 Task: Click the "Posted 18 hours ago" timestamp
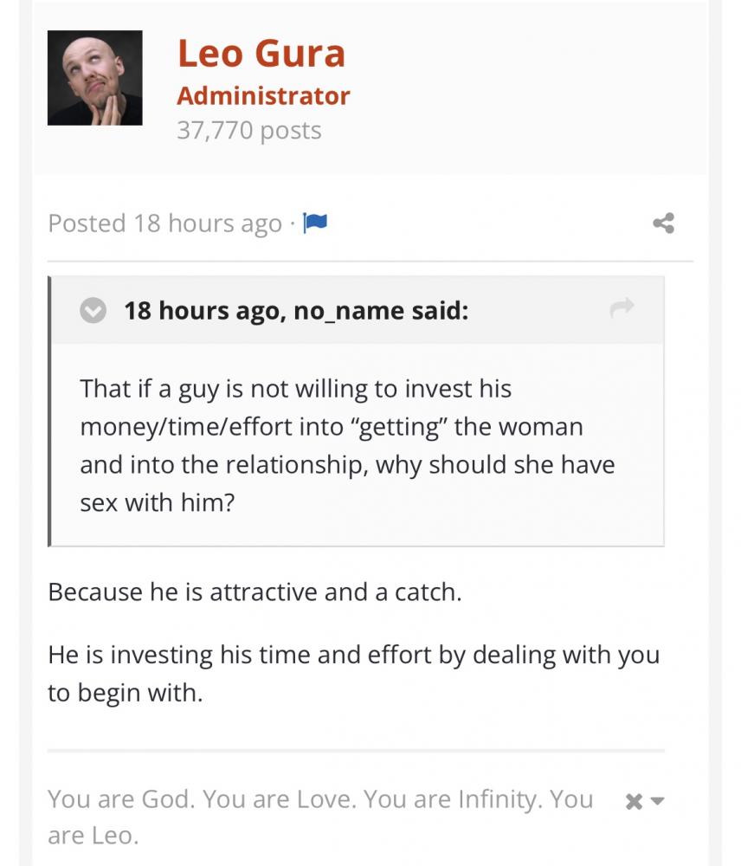[x=164, y=223]
